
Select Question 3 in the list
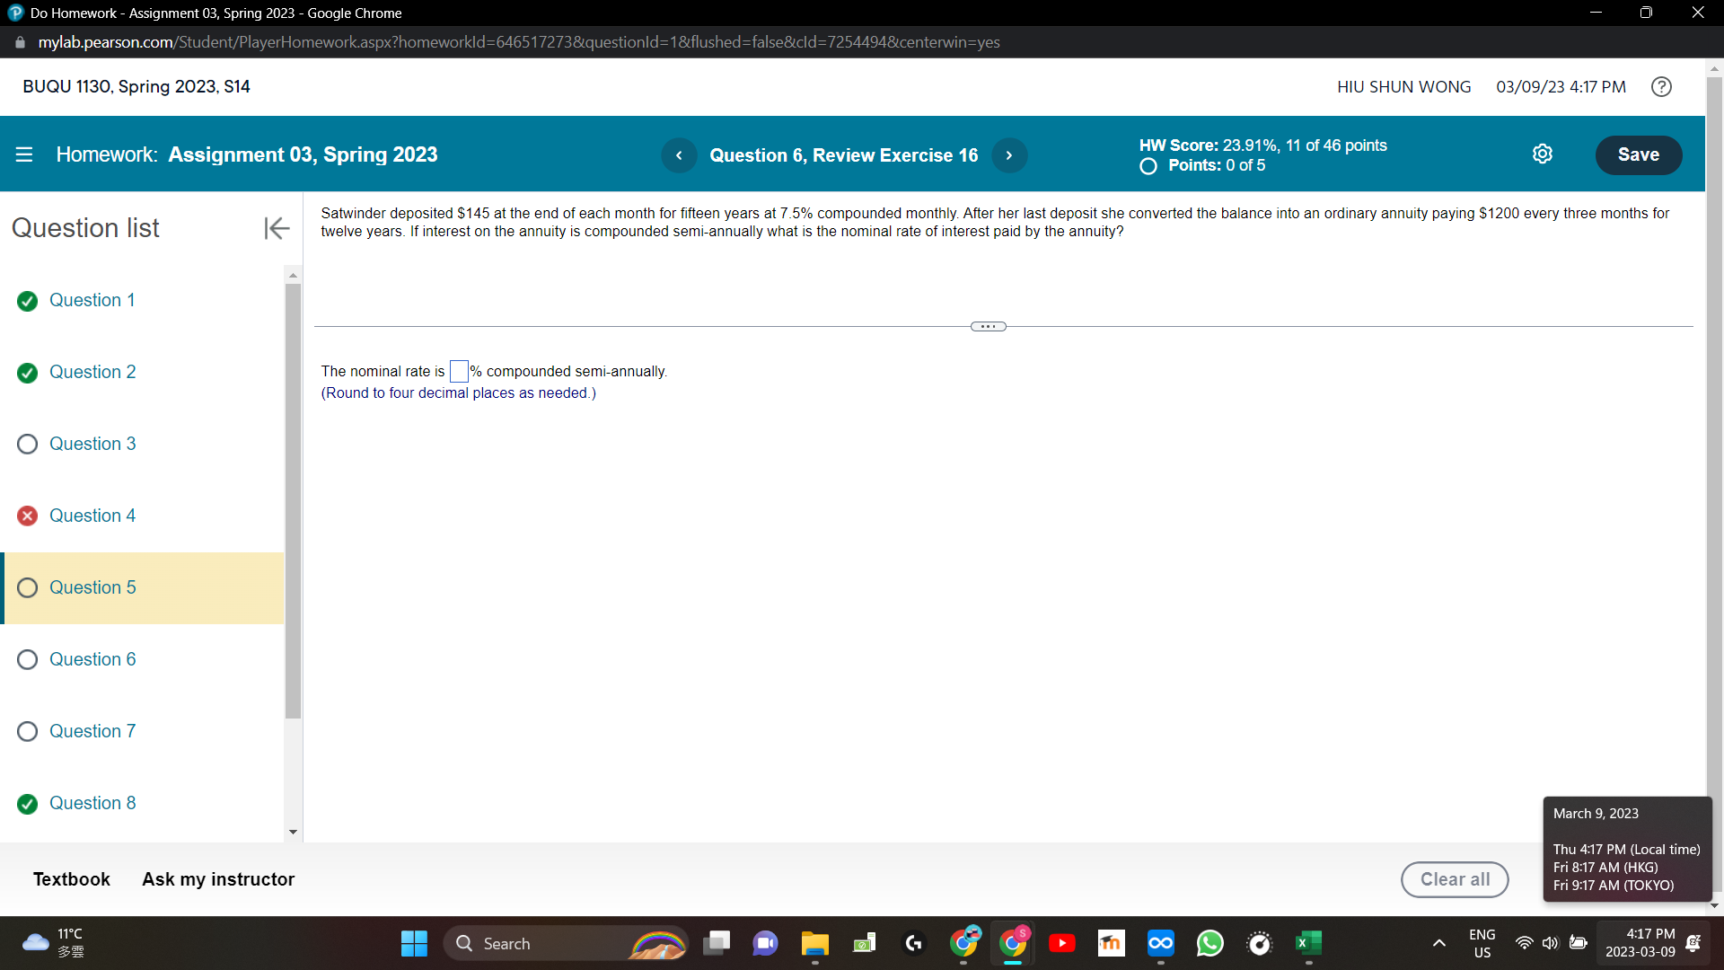(92, 444)
